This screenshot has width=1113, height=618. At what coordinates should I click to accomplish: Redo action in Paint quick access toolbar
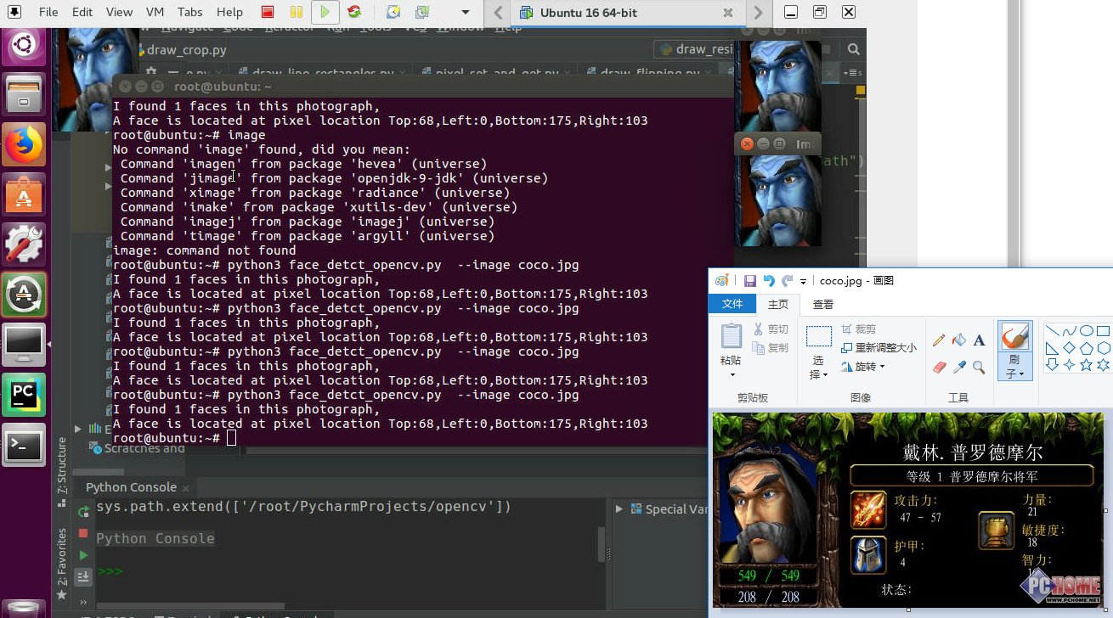click(788, 281)
